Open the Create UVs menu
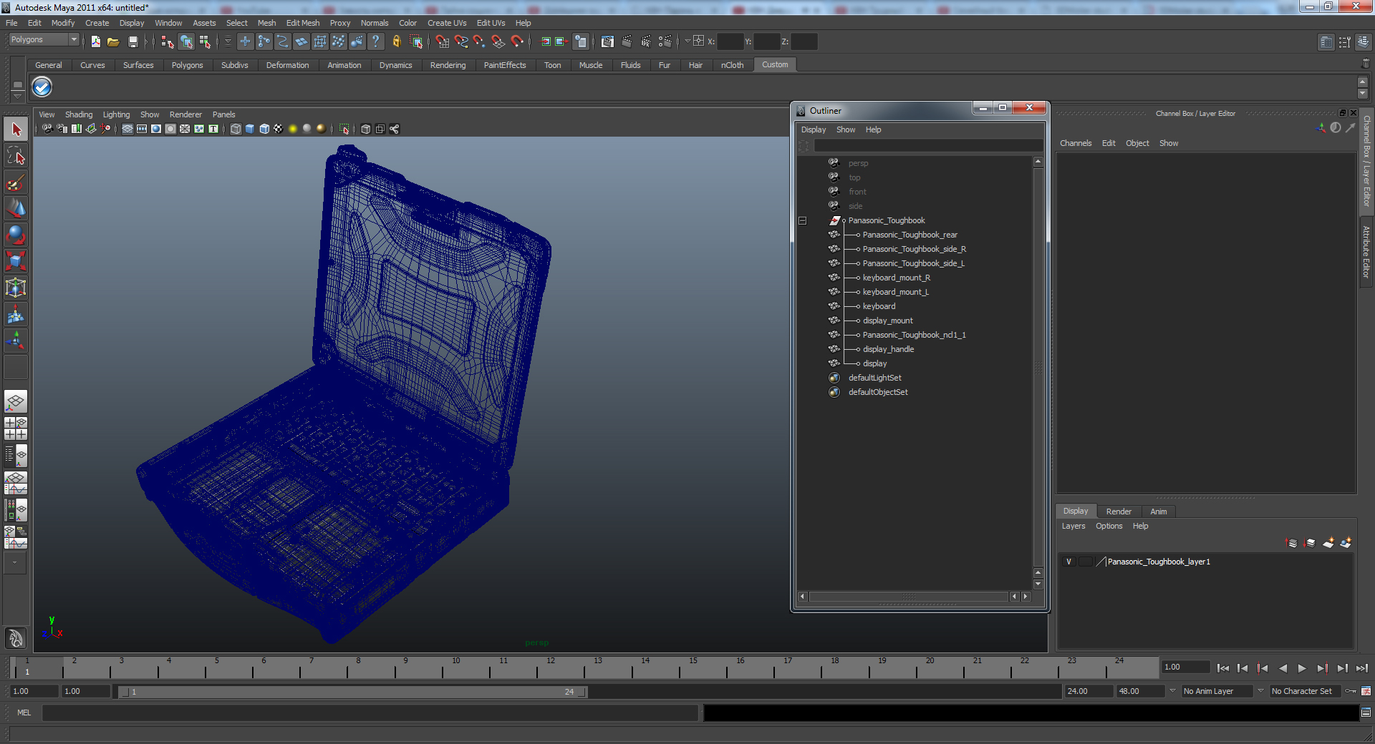This screenshot has height=744, width=1375. click(447, 23)
